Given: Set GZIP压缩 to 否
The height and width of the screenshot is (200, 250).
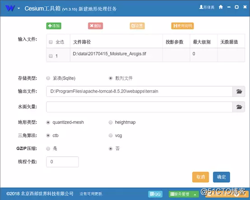Looking at the screenshot, I should (111, 149).
